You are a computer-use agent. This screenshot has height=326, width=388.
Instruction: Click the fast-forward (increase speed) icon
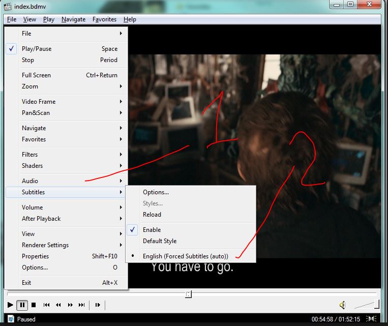pyautogui.click(x=70, y=305)
